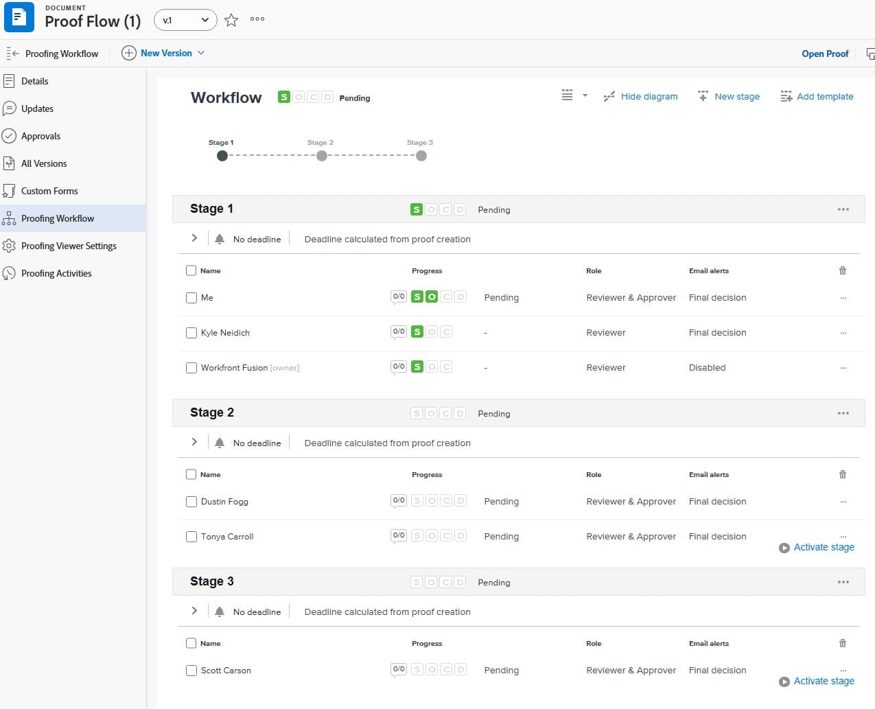
Task: Click Activate stage for Stage 2
Action: coord(817,548)
